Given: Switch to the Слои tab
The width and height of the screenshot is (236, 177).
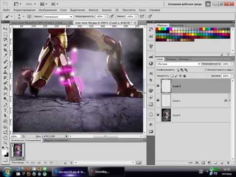Looking at the screenshot, I should pos(160,59).
